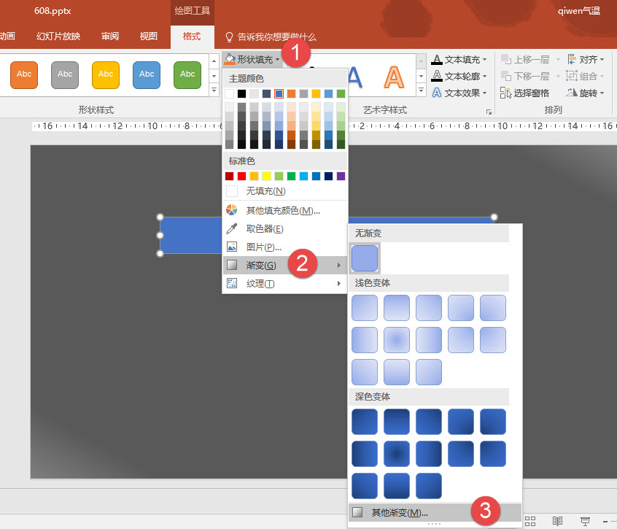Viewport: 617px width, 529px height.
Task: Start slideshow from status bar icon
Action: coord(585,522)
